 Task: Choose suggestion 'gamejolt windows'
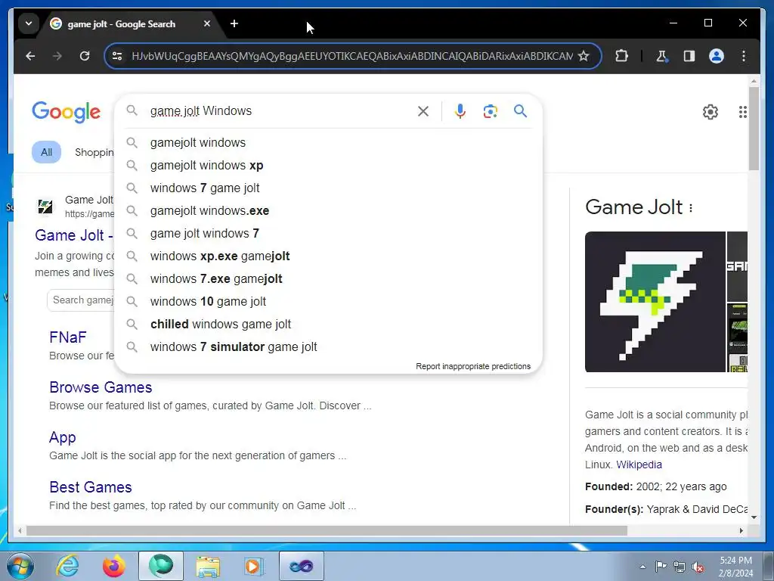pos(328,143)
